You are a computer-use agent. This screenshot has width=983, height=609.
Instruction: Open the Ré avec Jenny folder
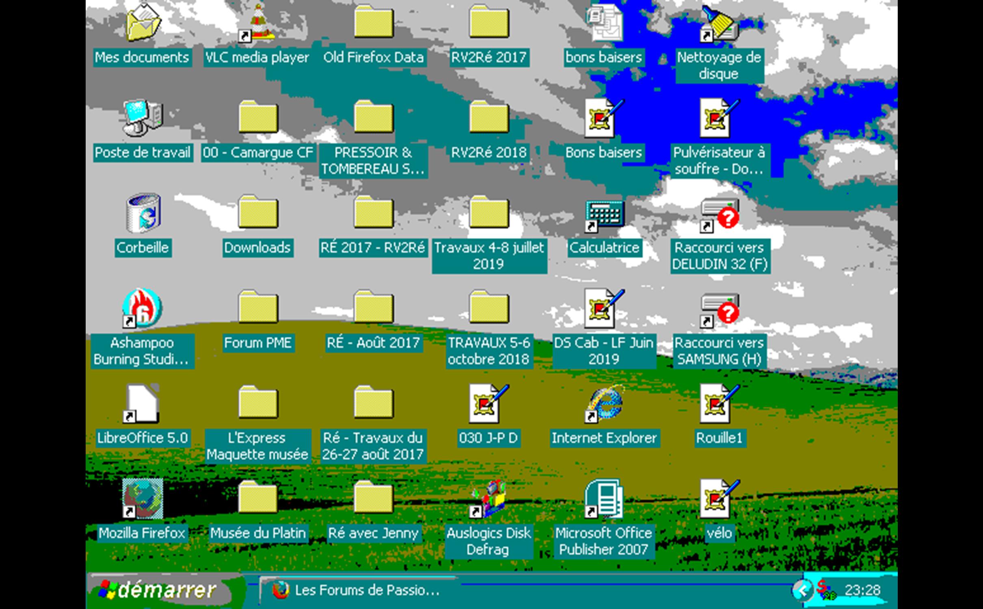(x=373, y=497)
